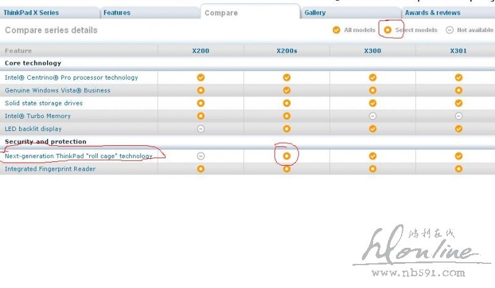Viewport: 495px width, 288px height.
Task: Open Intel Centrino Pro processor technology link
Action: click(71, 78)
